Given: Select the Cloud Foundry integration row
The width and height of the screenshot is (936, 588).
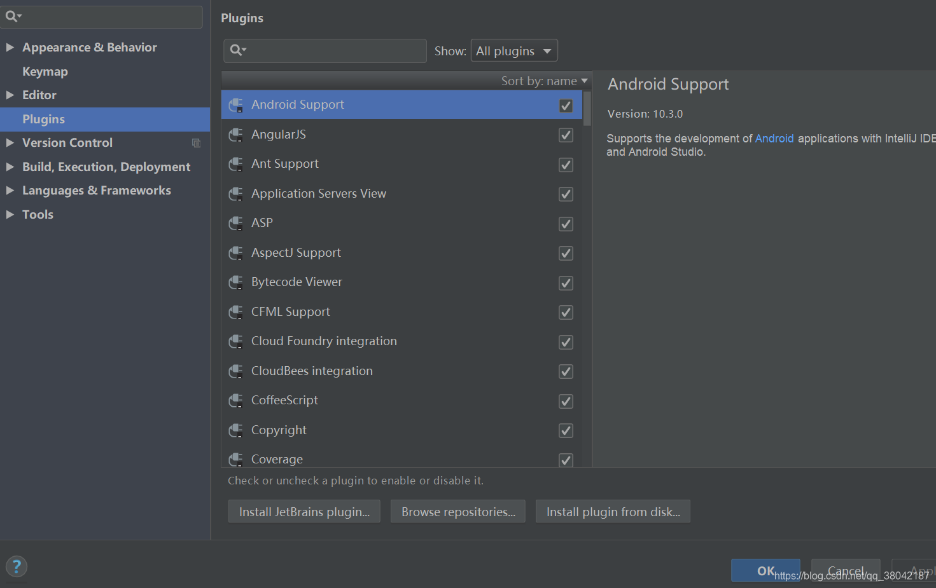Looking at the screenshot, I should tap(402, 341).
